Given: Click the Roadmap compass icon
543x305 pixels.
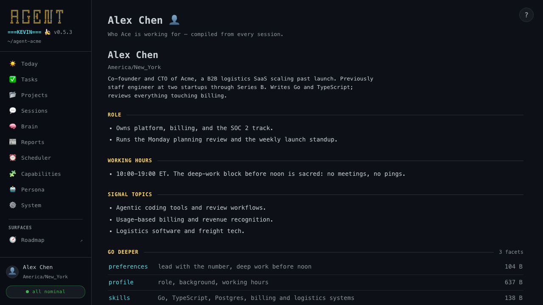Looking at the screenshot, I should 13,240.
